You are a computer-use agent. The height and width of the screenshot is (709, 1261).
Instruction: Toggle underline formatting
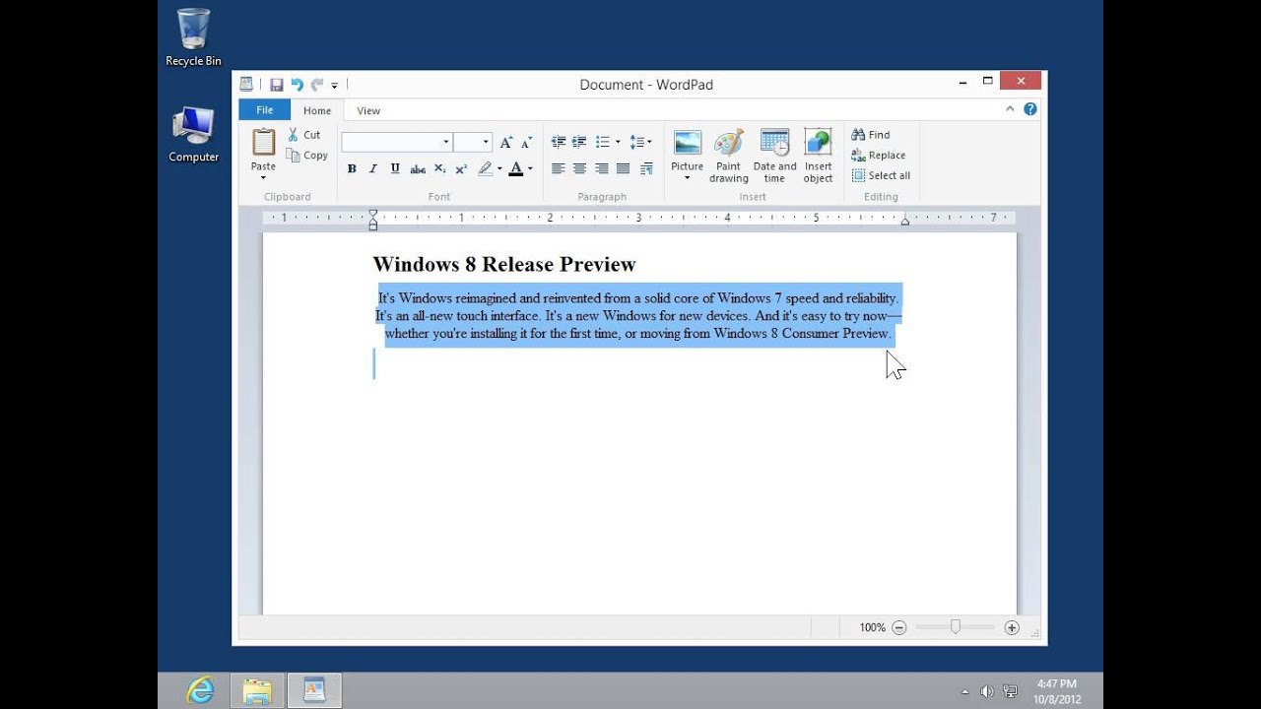tap(395, 169)
